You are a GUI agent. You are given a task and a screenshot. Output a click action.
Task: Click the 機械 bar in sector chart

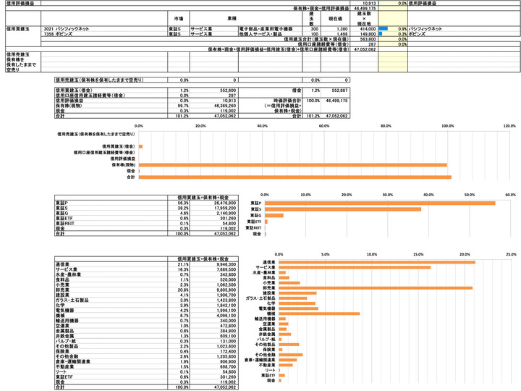tap(319, 314)
